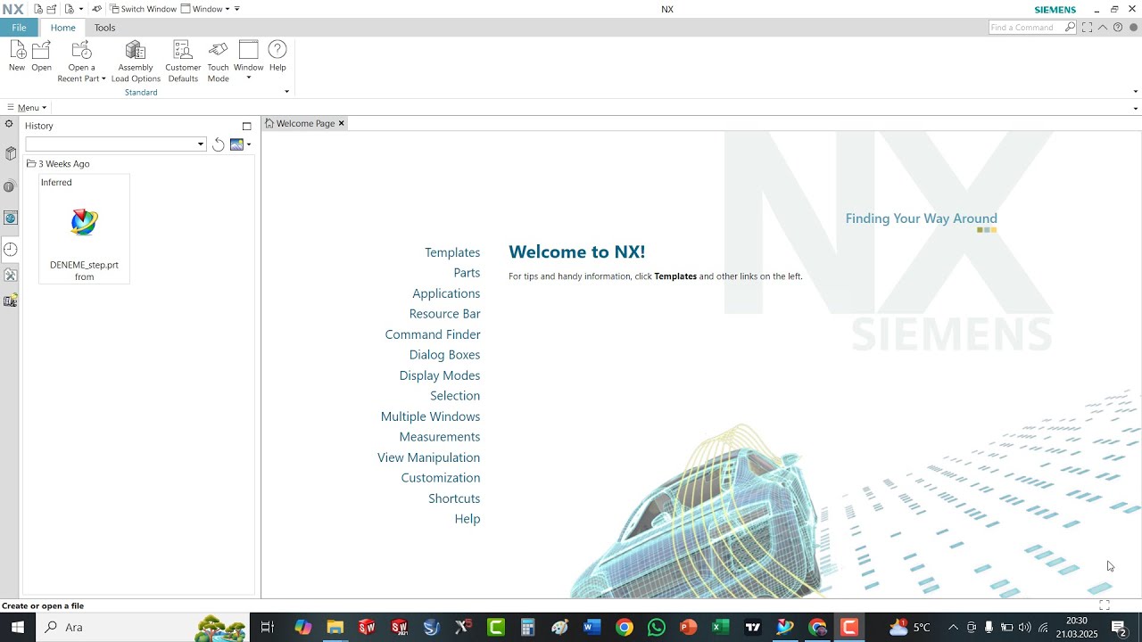The width and height of the screenshot is (1142, 642).
Task: Click the Find a Command search icon
Action: [x=1070, y=28]
